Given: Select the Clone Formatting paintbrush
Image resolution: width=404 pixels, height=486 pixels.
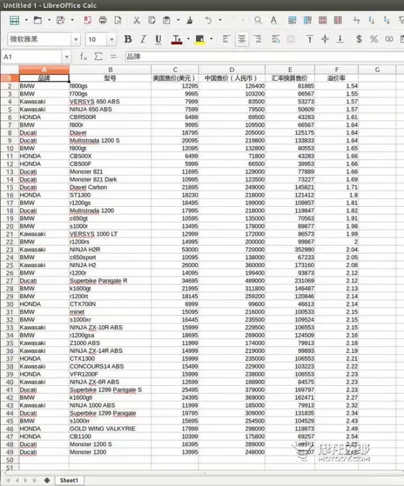Looking at the screenshot, I should pos(189,20).
